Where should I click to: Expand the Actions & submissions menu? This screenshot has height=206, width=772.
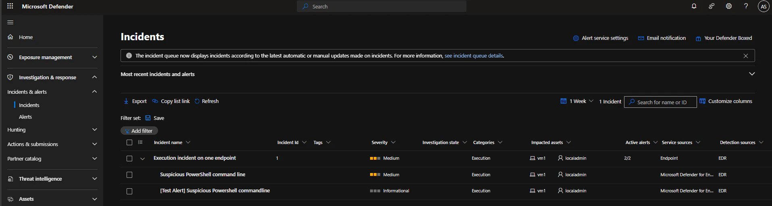(95, 144)
